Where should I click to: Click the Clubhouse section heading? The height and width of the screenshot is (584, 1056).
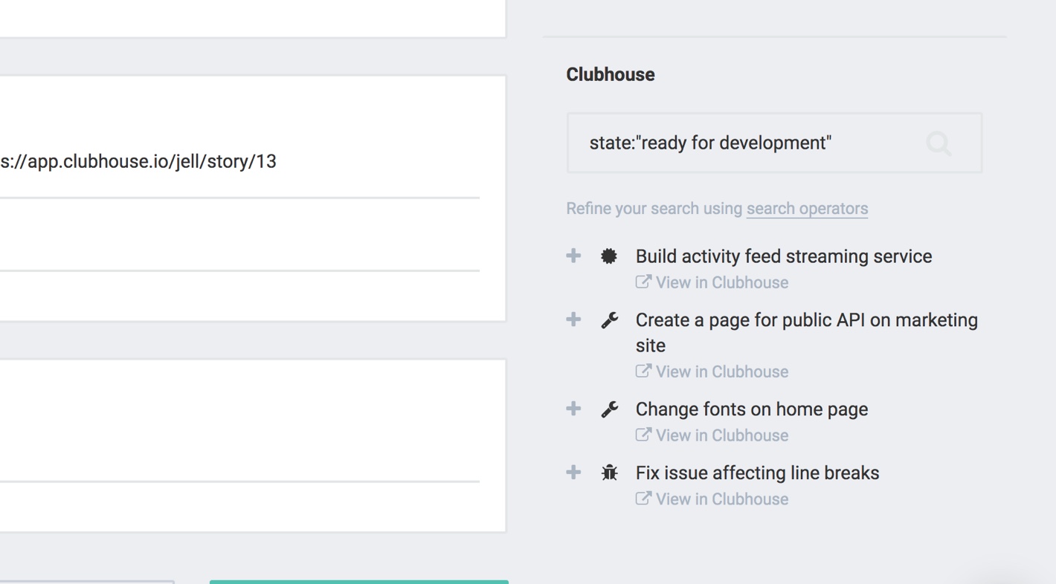tap(611, 74)
